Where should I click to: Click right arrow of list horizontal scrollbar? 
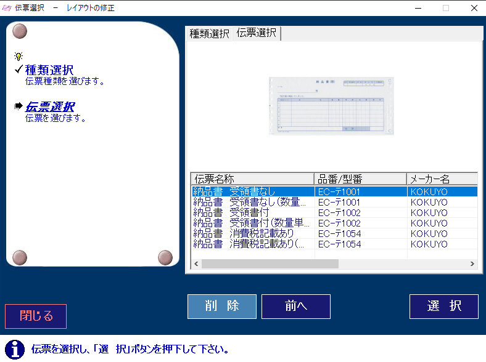click(472, 263)
